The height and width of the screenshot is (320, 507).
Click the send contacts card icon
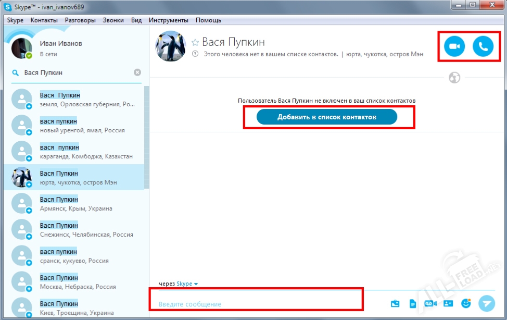click(448, 303)
